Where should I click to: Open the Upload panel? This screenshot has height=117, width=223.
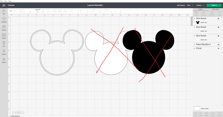(x=4, y=60)
